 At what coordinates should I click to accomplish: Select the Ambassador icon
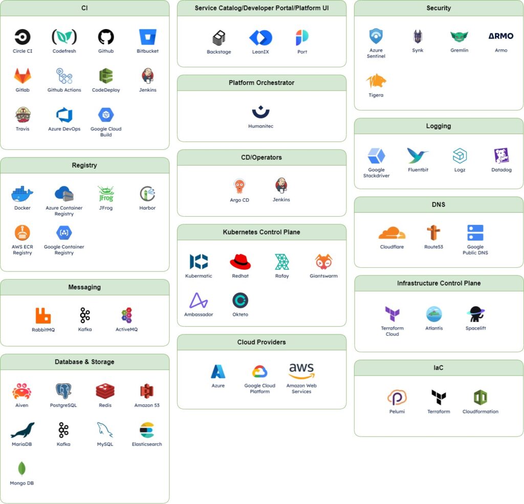pos(199,301)
